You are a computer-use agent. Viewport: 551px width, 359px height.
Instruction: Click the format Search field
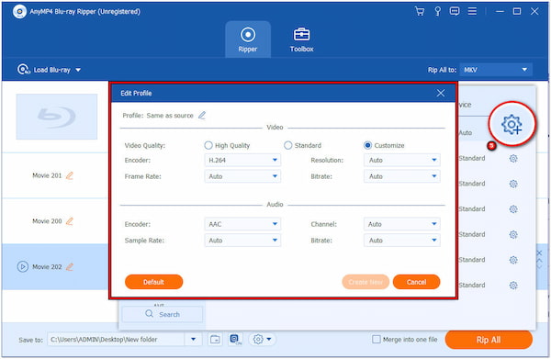pyautogui.click(x=163, y=314)
